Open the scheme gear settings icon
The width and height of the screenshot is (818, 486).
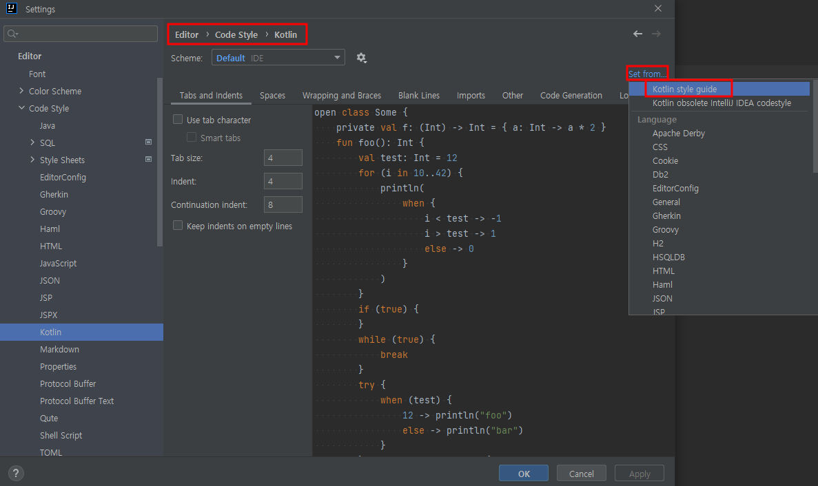coord(361,58)
